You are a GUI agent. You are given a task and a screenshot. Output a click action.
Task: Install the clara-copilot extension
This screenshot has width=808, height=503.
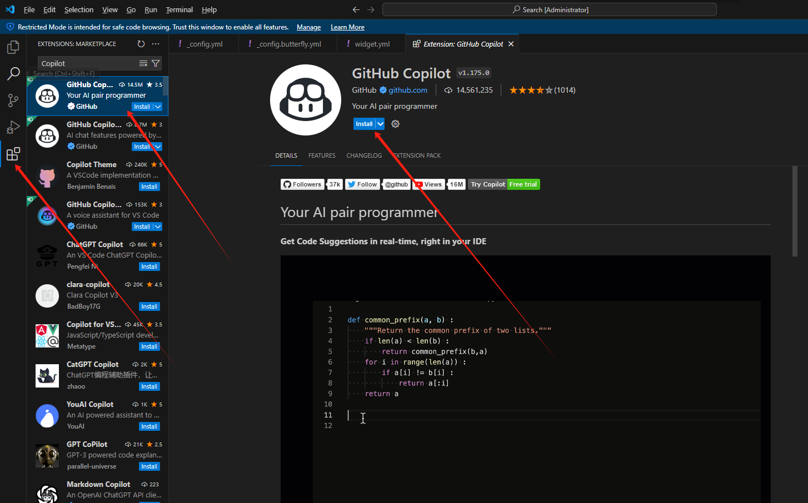click(149, 306)
